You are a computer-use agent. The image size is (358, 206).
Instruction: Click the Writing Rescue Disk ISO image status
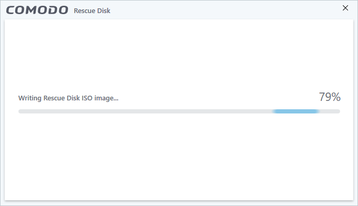coord(68,98)
